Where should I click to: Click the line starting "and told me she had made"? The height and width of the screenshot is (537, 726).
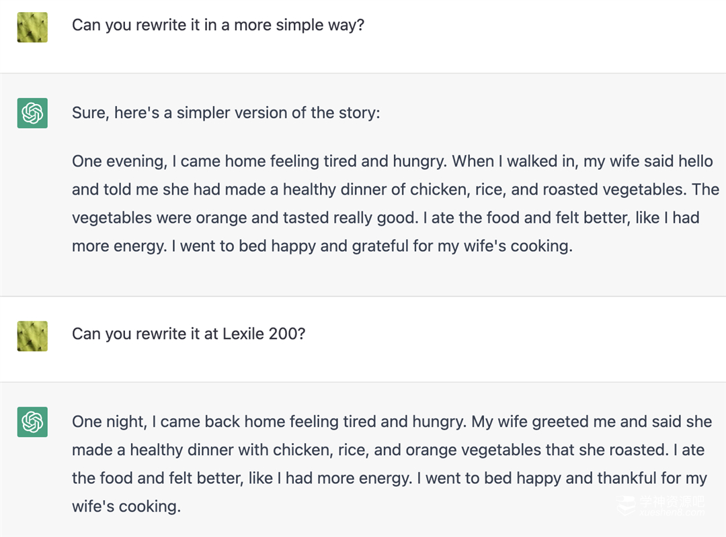click(x=395, y=189)
